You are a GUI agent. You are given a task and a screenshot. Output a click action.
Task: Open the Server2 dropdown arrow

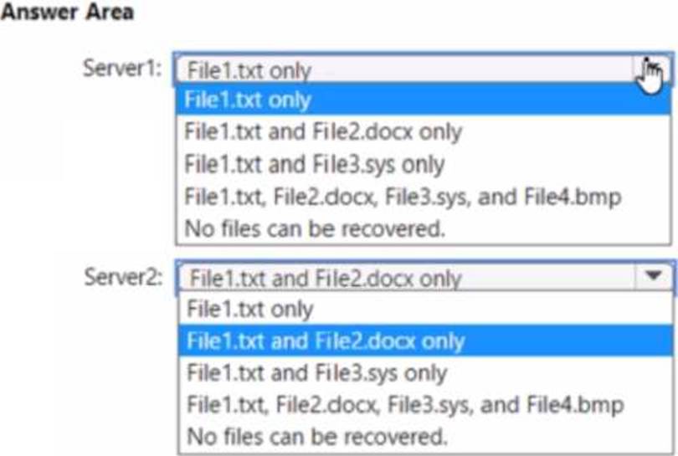[x=654, y=276]
